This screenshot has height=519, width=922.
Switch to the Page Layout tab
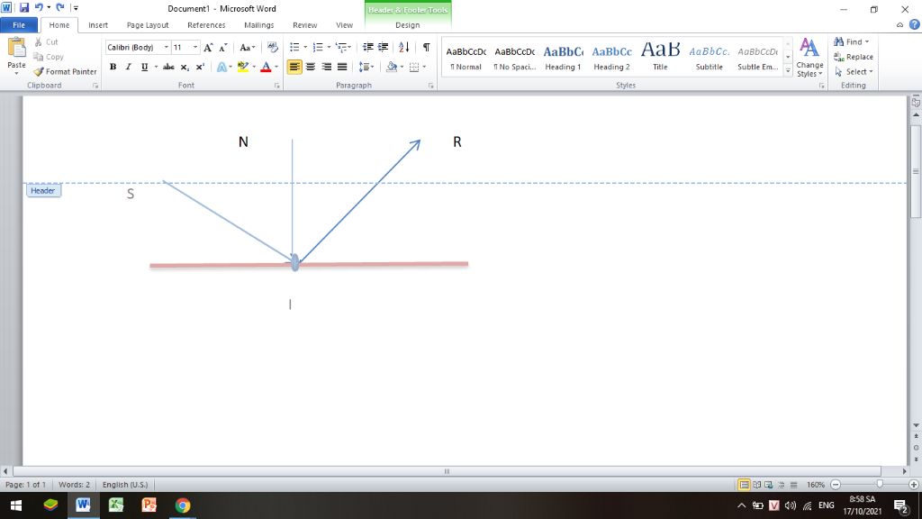tap(148, 24)
